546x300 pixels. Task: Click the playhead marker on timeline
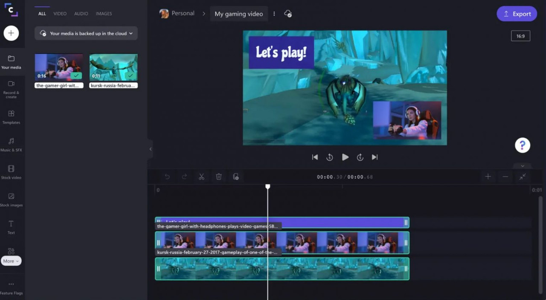268,187
